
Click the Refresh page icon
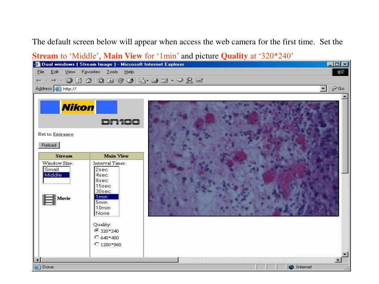point(79,80)
